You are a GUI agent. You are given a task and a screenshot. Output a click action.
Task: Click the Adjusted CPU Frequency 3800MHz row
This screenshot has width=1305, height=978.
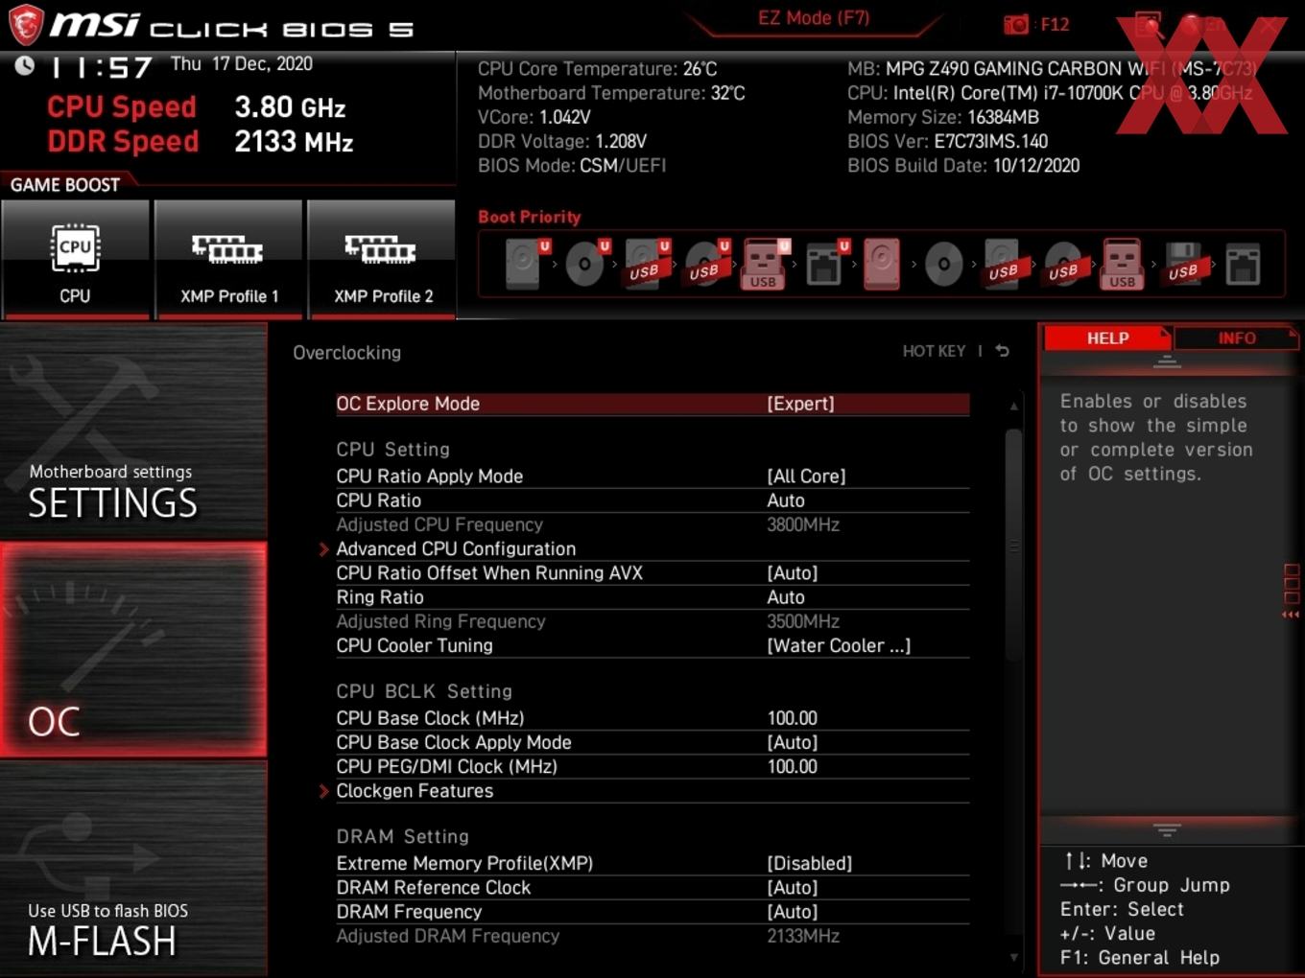click(652, 525)
